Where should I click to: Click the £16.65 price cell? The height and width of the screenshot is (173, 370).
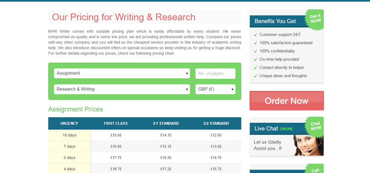click(116, 146)
